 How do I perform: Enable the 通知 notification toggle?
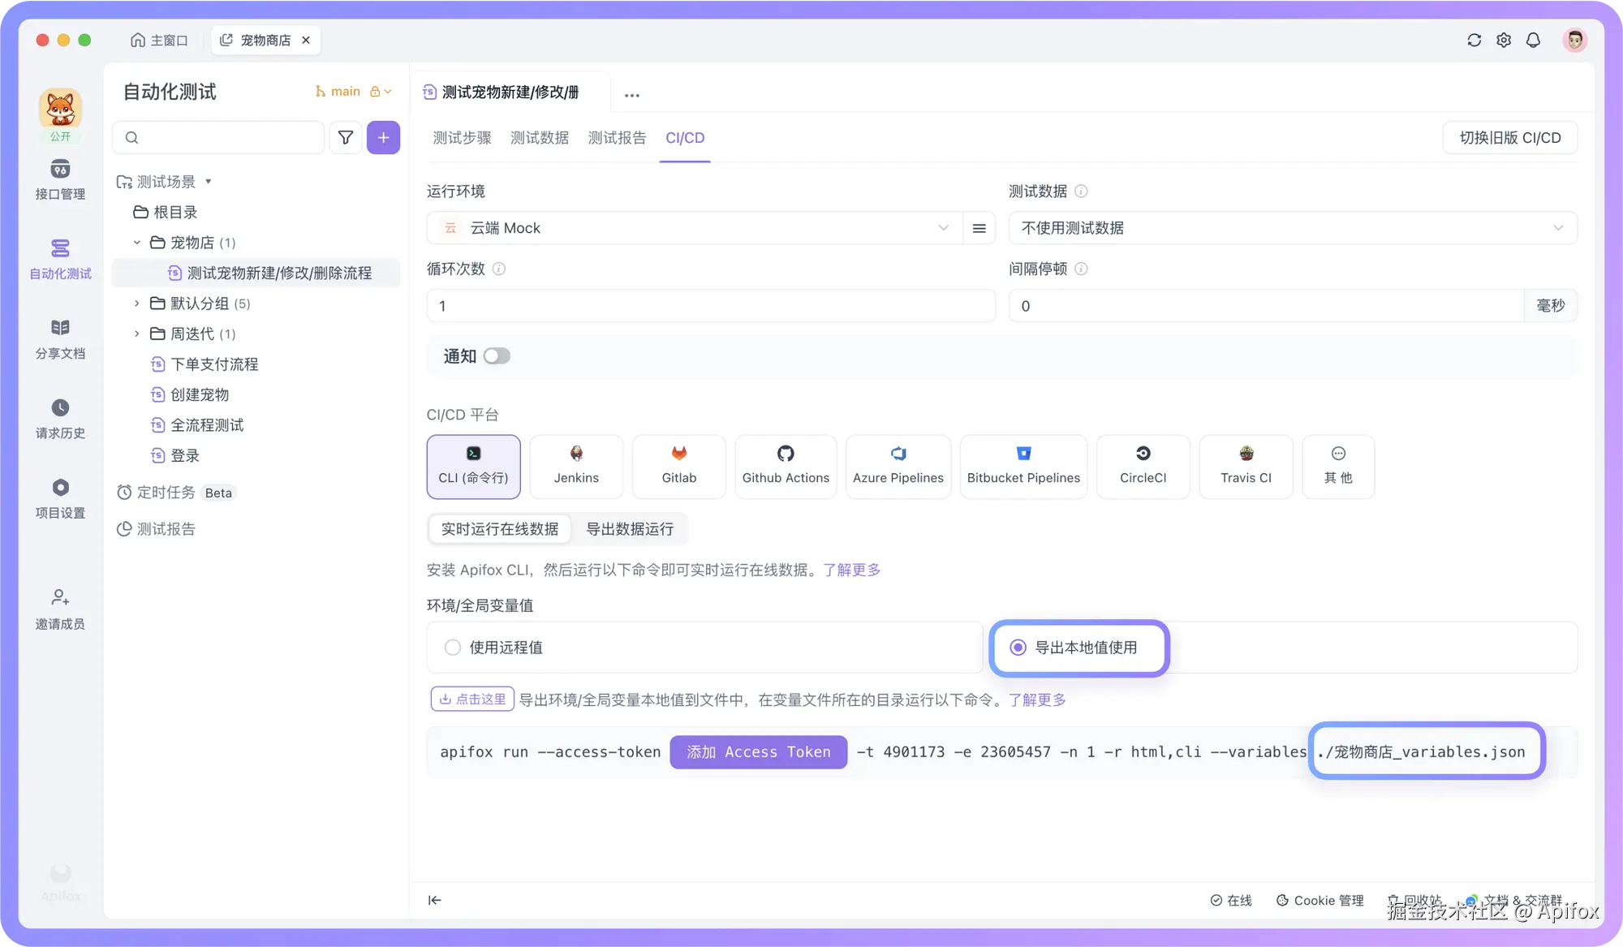coord(496,355)
